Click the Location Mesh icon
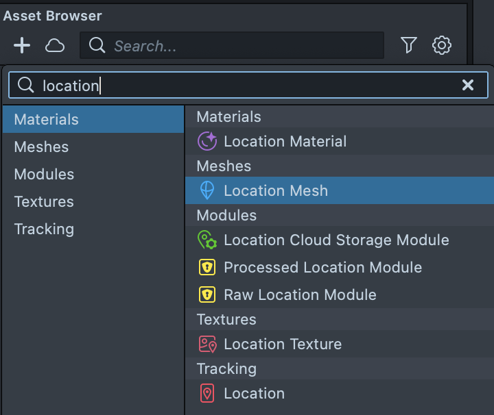494x415 pixels. (x=207, y=191)
